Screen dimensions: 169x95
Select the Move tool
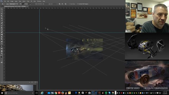(x=2, y=9)
